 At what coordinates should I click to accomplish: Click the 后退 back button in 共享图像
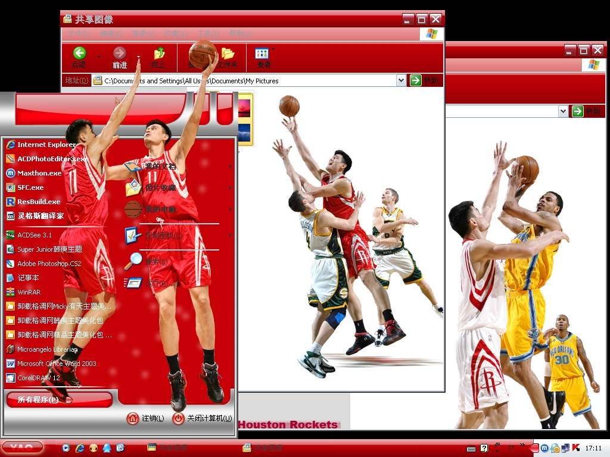click(x=79, y=58)
